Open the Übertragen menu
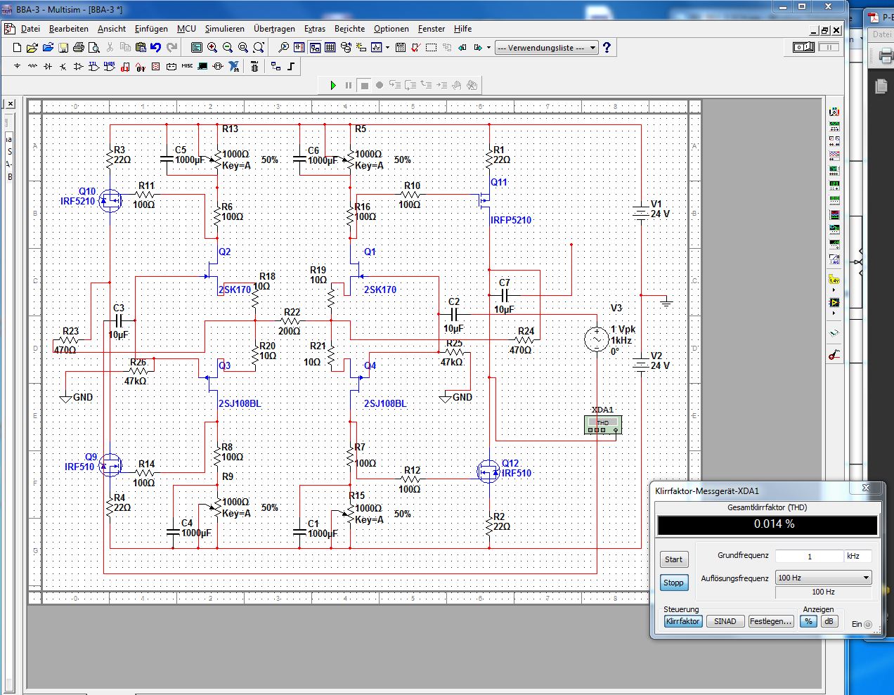Screen dimensions: 894x695 (274, 29)
